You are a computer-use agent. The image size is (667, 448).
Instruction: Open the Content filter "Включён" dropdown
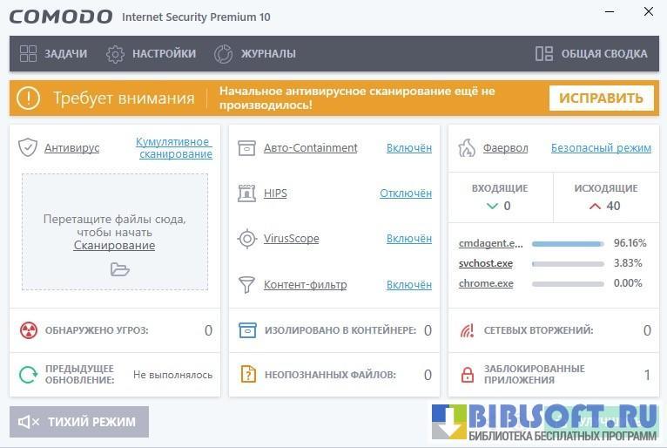point(408,284)
